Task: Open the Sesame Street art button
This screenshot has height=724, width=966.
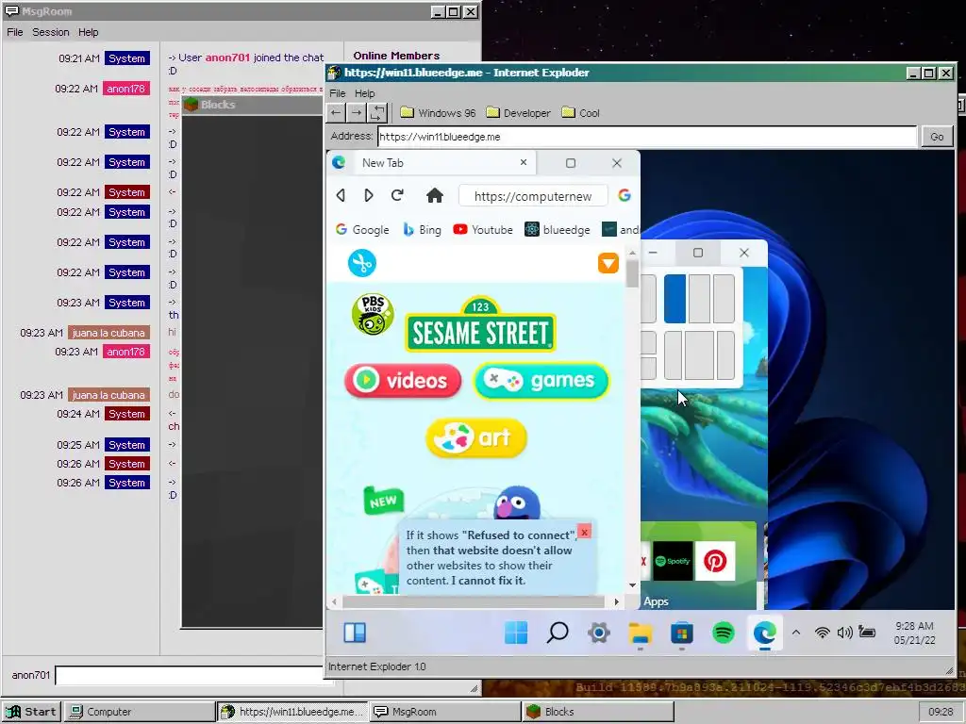Action: pyautogui.click(x=476, y=438)
